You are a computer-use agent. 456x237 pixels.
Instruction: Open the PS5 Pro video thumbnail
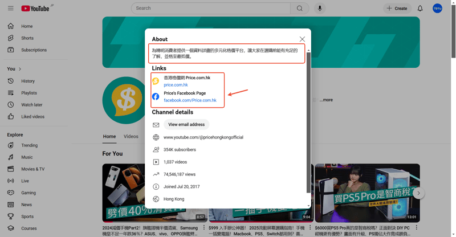367,193
